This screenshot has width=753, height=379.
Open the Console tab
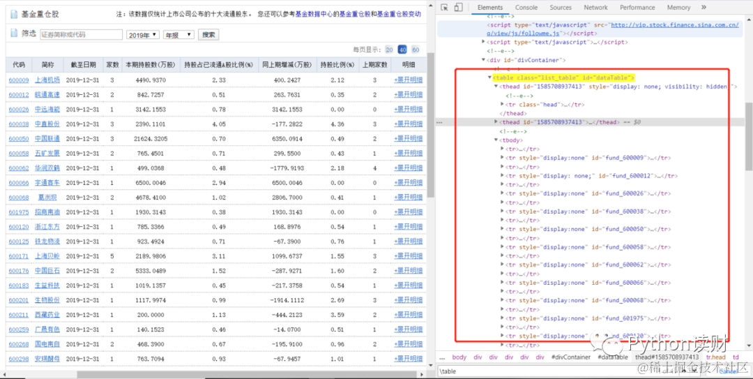tap(527, 7)
